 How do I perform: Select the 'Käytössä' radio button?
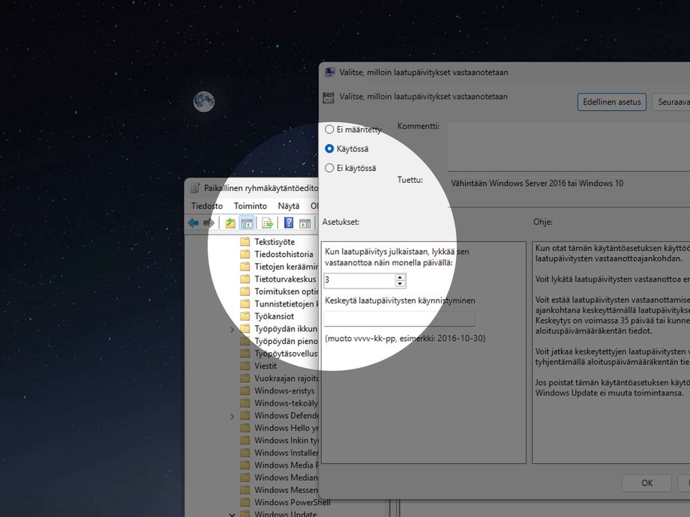pos(329,149)
